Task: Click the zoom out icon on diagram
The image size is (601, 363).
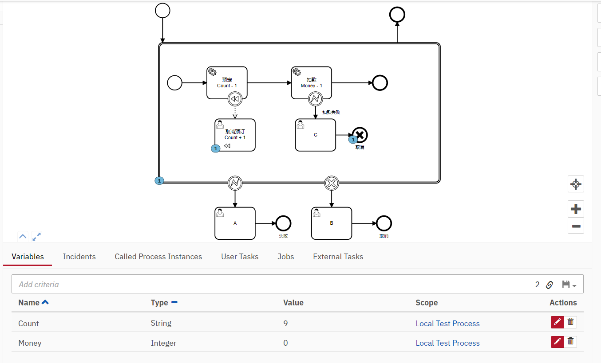Action: point(576,226)
